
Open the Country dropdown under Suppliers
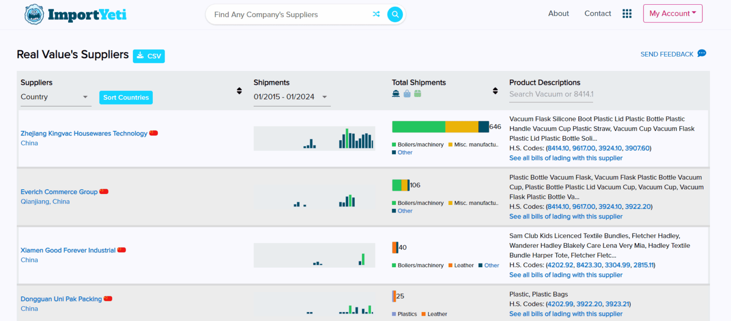click(54, 97)
